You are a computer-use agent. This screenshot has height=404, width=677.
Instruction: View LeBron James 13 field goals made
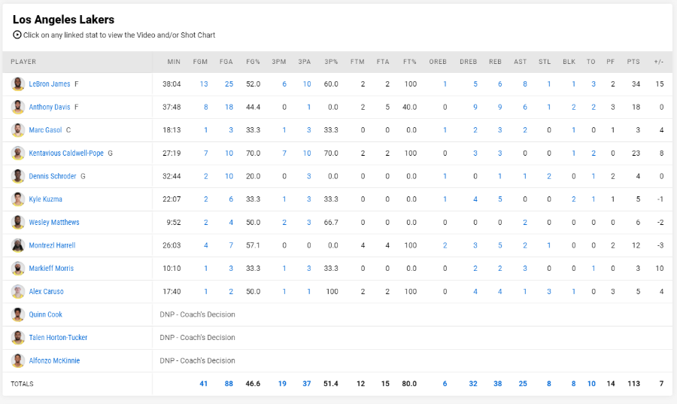coord(204,84)
